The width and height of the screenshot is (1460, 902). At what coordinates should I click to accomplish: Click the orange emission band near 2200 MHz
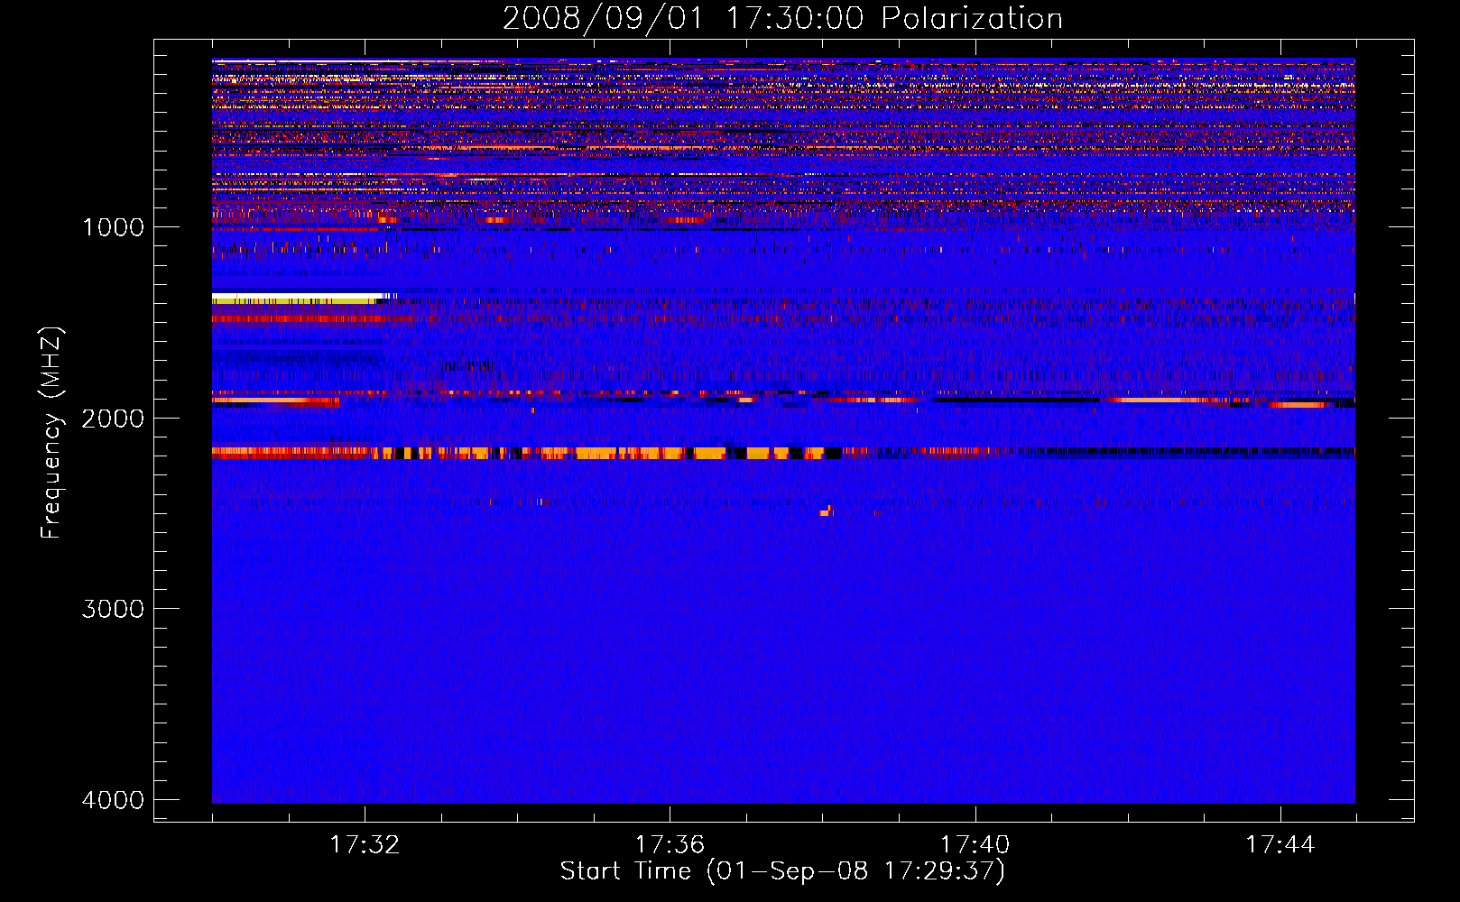pos(528,453)
